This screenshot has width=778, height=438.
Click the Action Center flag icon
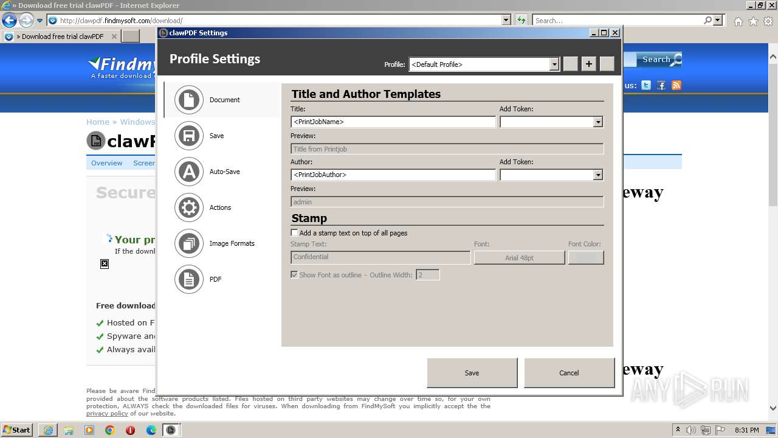click(720, 430)
